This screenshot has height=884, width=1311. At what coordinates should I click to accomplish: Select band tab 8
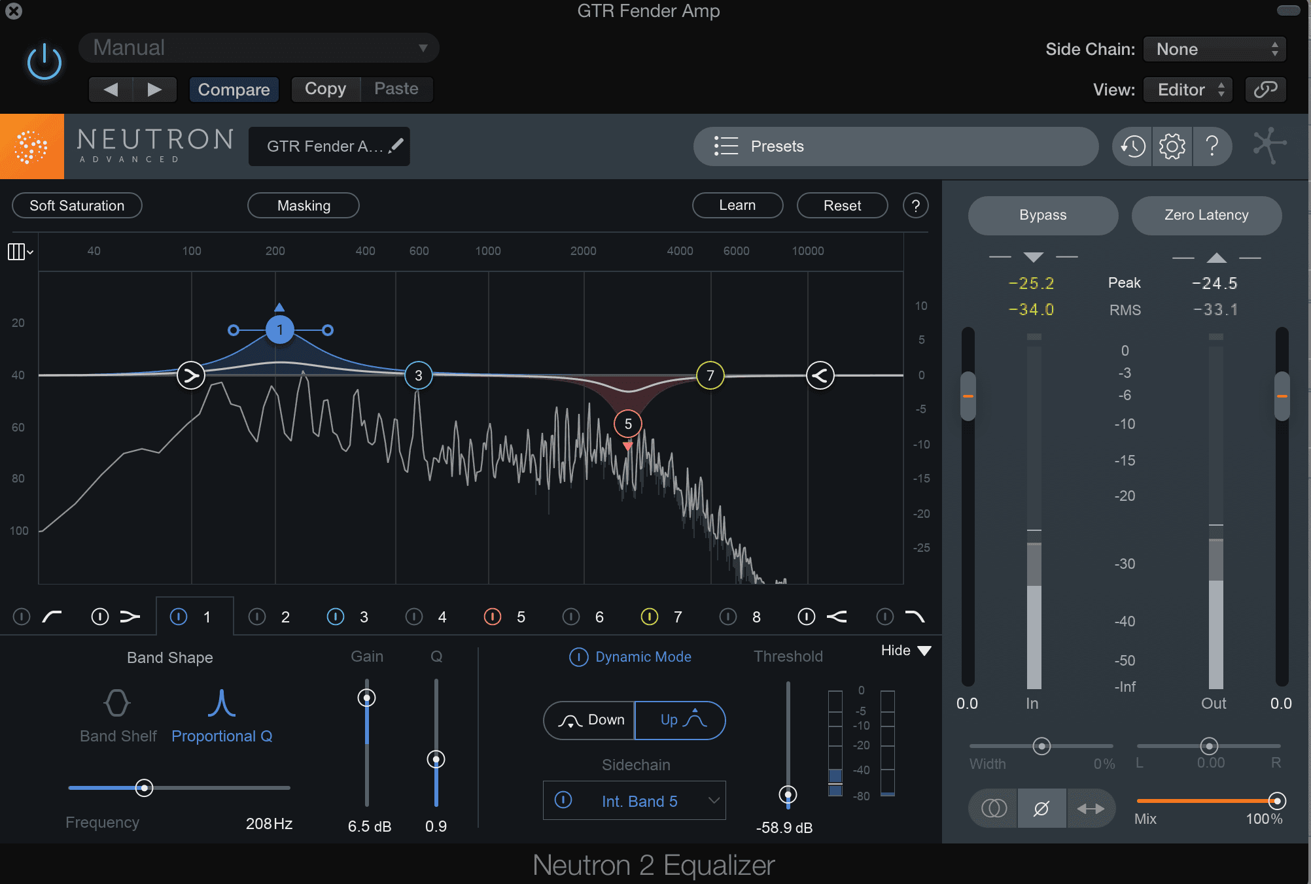click(x=756, y=617)
